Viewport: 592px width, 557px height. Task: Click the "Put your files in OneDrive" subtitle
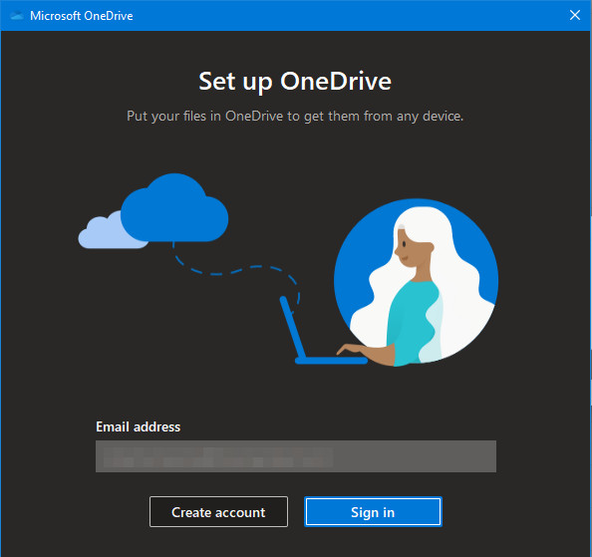click(295, 116)
